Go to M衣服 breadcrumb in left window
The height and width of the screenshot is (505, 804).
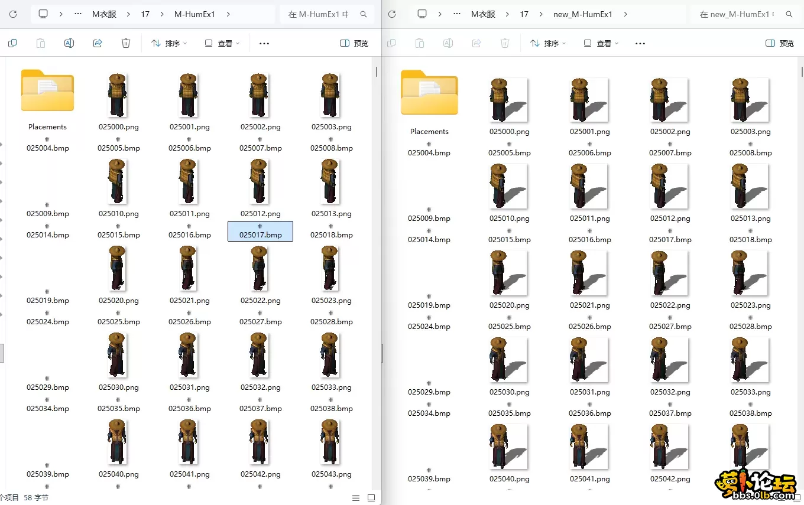pos(104,14)
